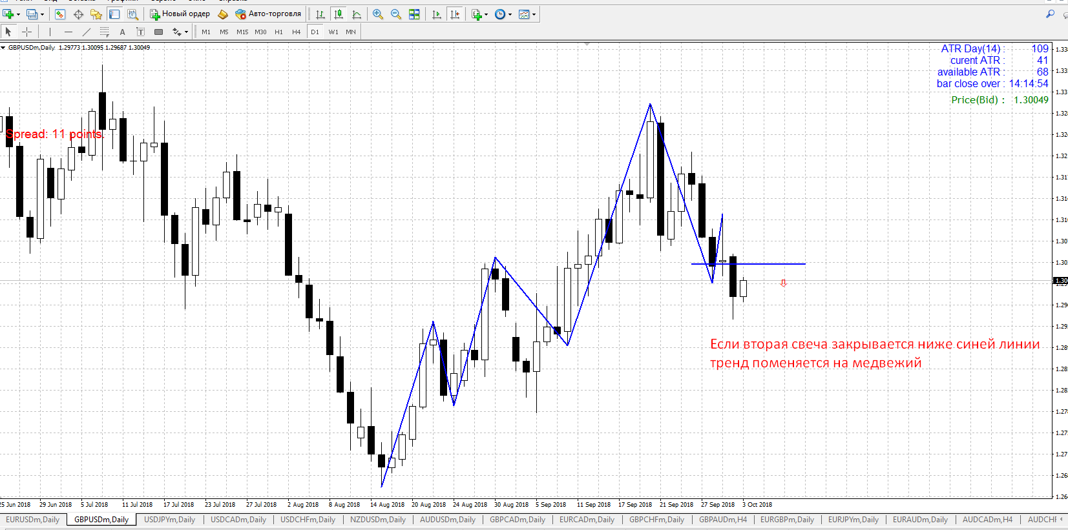Click the price scale on the right
This screenshot has height=530, width=1068.
point(1060,271)
